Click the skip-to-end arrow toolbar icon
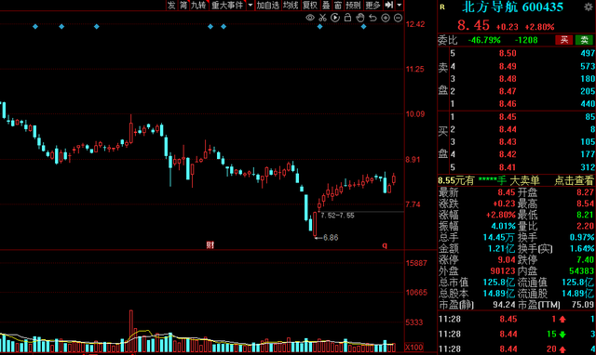 pos(388,5)
